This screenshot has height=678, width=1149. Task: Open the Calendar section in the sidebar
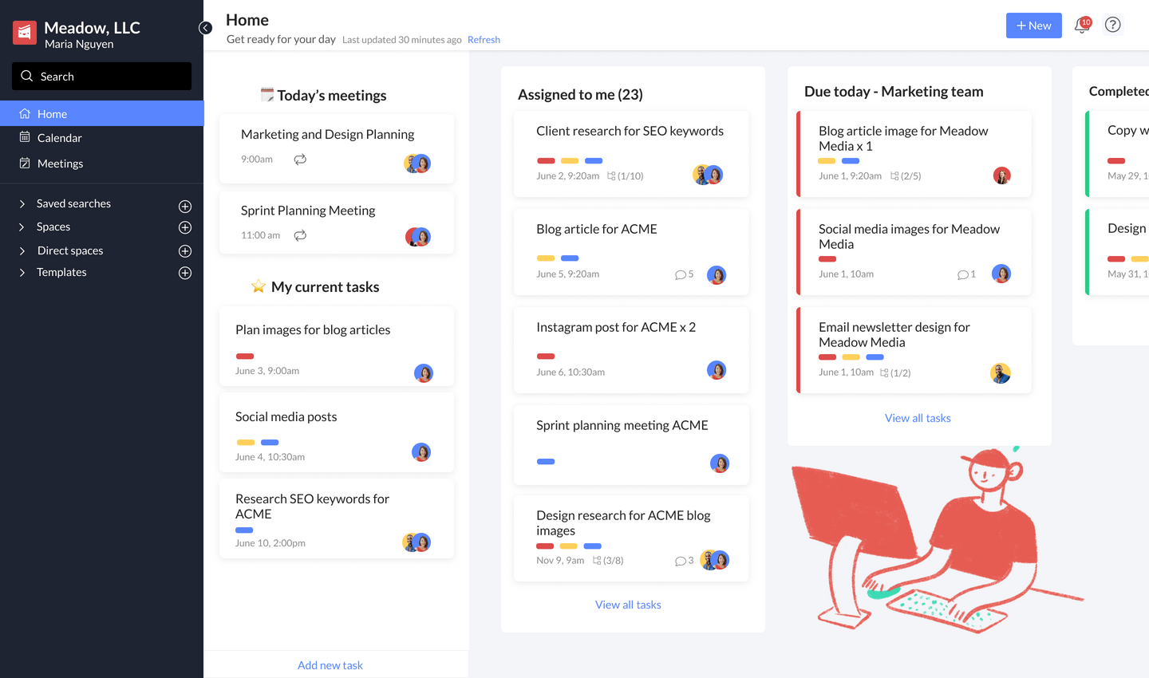tap(59, 137)
